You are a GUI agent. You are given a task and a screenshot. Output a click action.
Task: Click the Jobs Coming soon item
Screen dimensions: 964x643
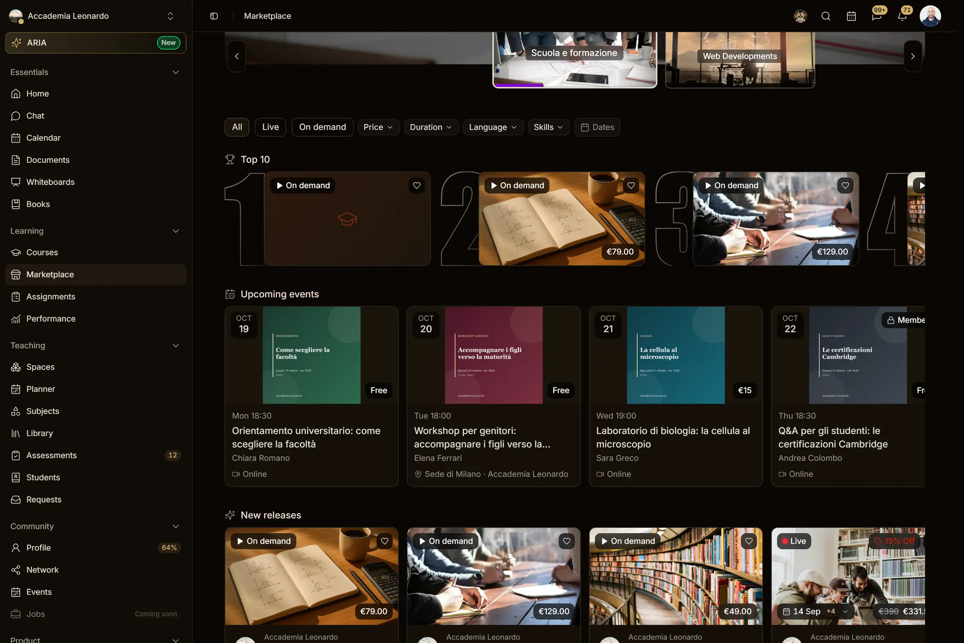96,614
